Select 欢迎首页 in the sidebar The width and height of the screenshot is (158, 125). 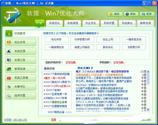[22, 33]
